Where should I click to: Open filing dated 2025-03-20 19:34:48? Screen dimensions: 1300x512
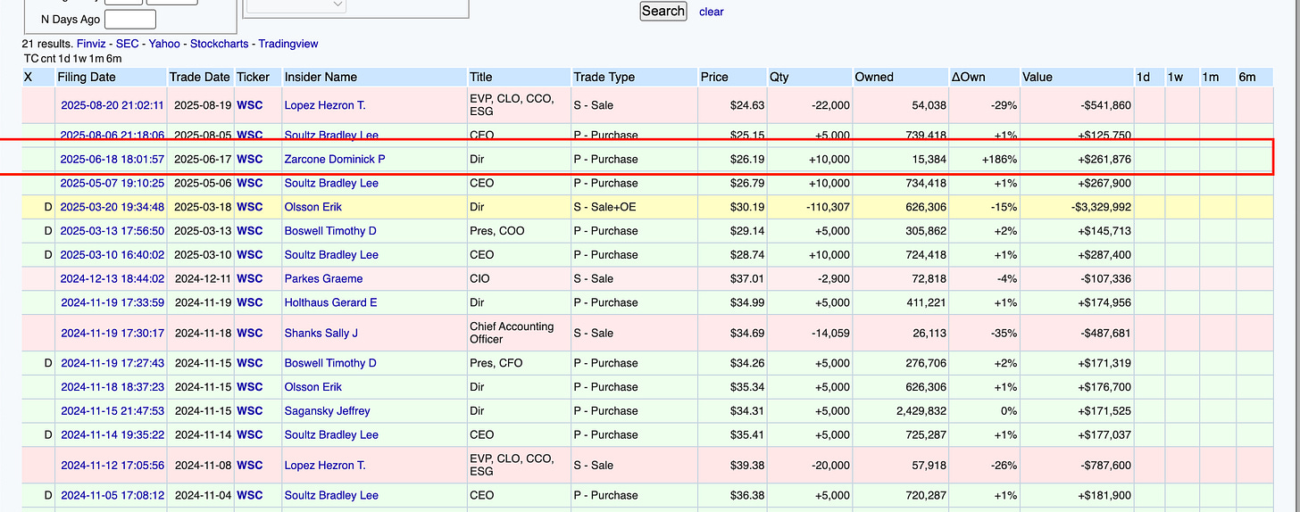click(x=112, y=207)
